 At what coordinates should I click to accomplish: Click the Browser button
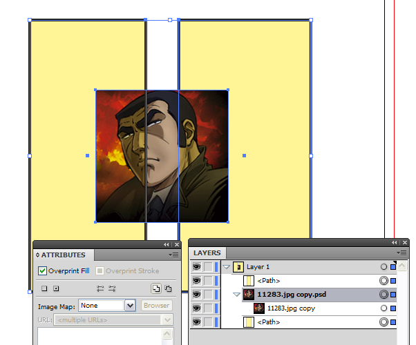click(157, 306)
